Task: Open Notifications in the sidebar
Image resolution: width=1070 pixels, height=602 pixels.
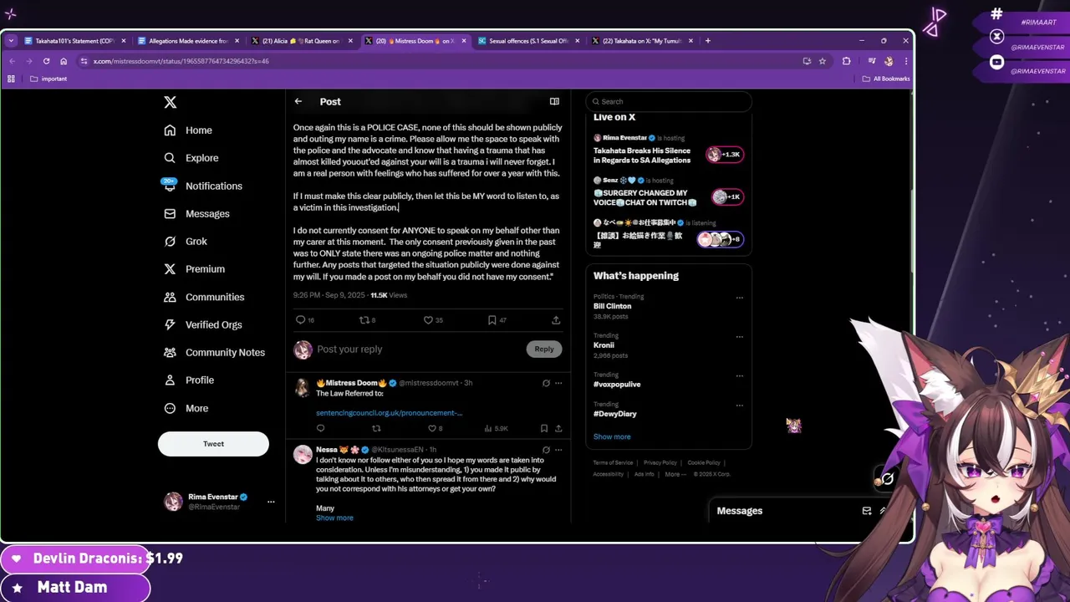Action: coord(203,186)
